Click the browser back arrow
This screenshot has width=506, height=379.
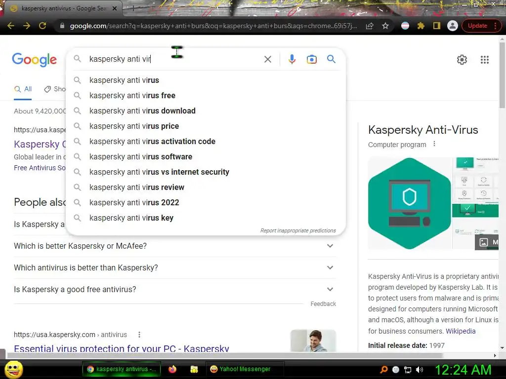pos(11,26)
